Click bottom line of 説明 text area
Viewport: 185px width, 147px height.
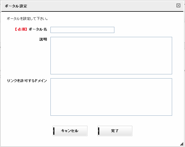click(111, 74)
